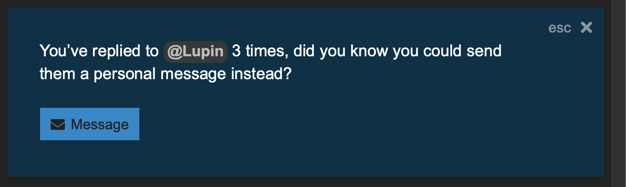Click "did you know you could send" phrase
Screen dimensions: 626x187
[x=397, y=51]
